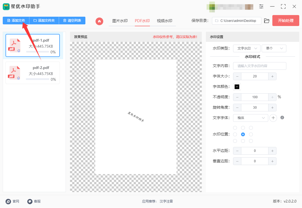The image size is (302, 208).
Task: Open the 客服 link in footer
Action: (37, 201)
